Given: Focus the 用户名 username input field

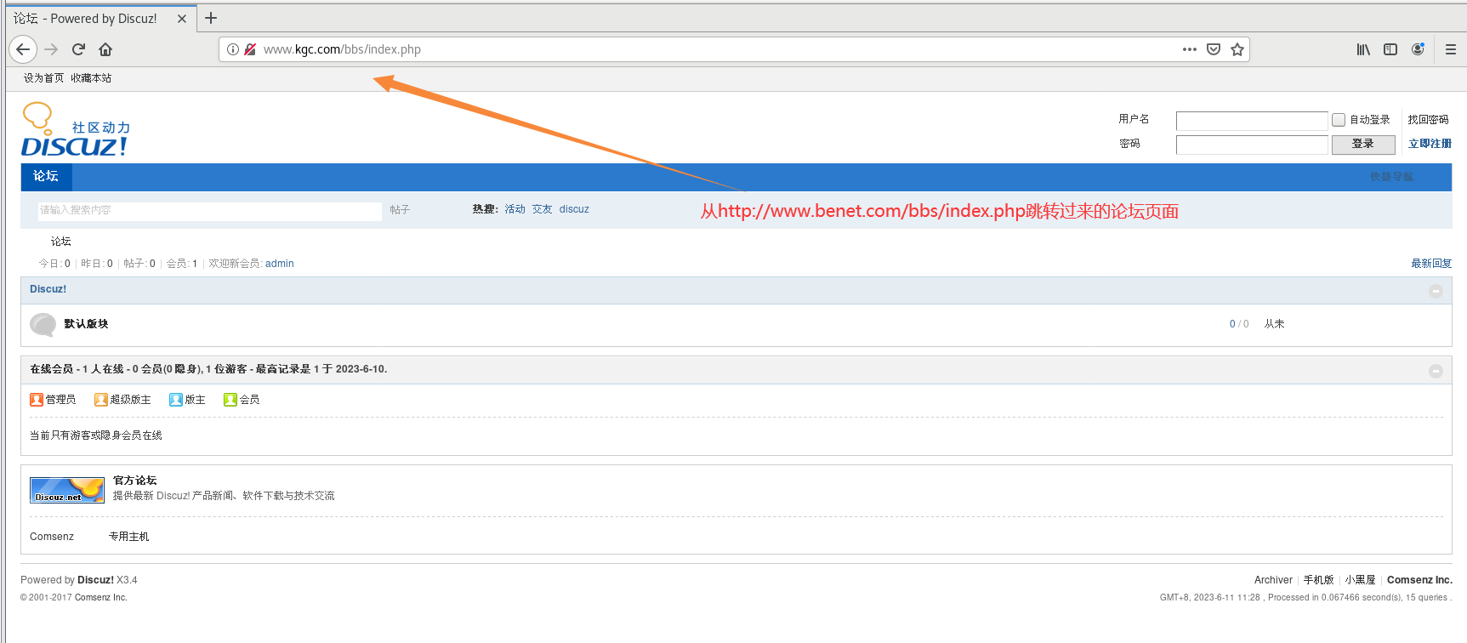Looking at the screenshot, I should (x=1252, y=121).
